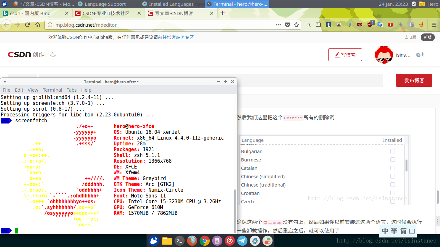The width and height of the screenshot is (440, 247).
Task: Tick the Bulgarian installed checkbox
Action: [x=393, y=151]
